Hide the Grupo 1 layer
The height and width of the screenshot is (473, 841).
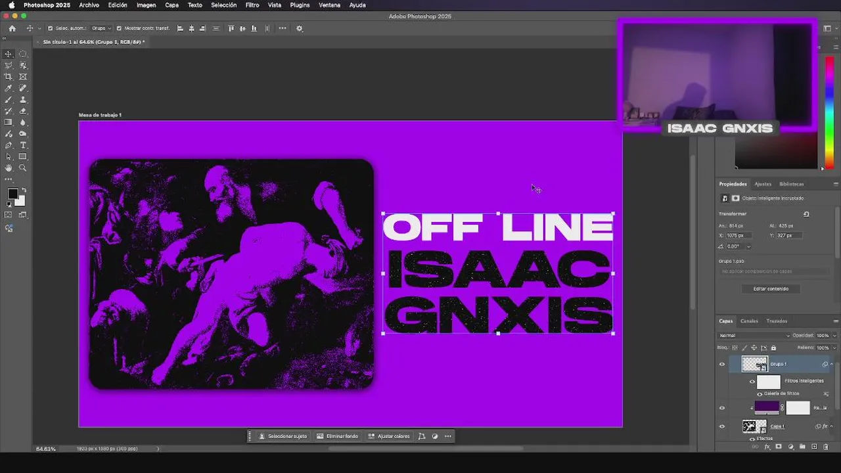[x=722, y=364]
